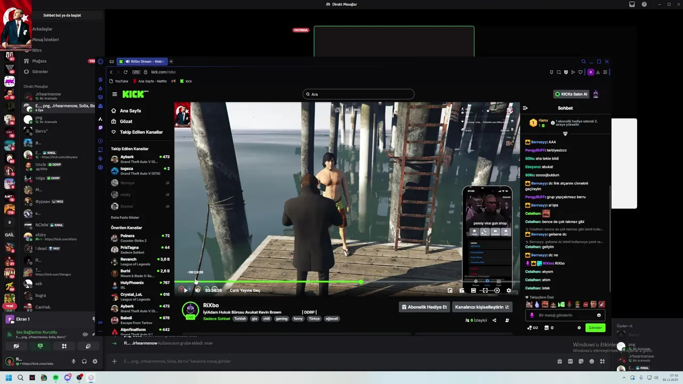Jump to live with 'Canlı Yayına Geç'
The image size is (683, 384).
pos(245,291)
